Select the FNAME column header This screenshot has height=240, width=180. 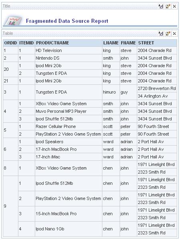click(128, 43)
